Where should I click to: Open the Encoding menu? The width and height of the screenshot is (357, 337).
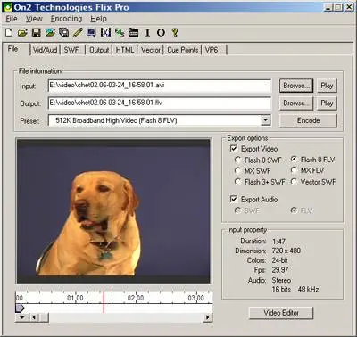(x=66, y=19)
